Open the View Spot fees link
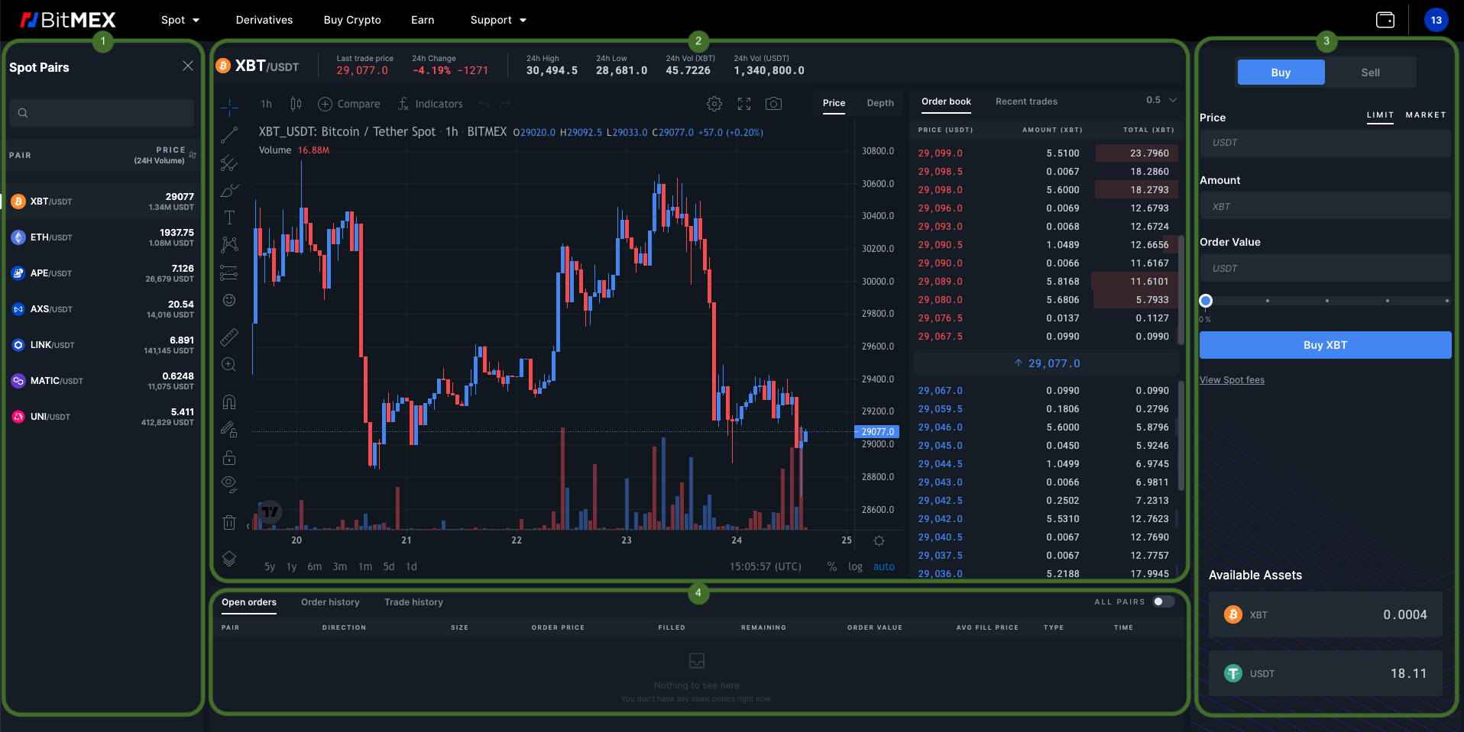The height and width of the screenshot is (732, 1464). click(1232, 380)
